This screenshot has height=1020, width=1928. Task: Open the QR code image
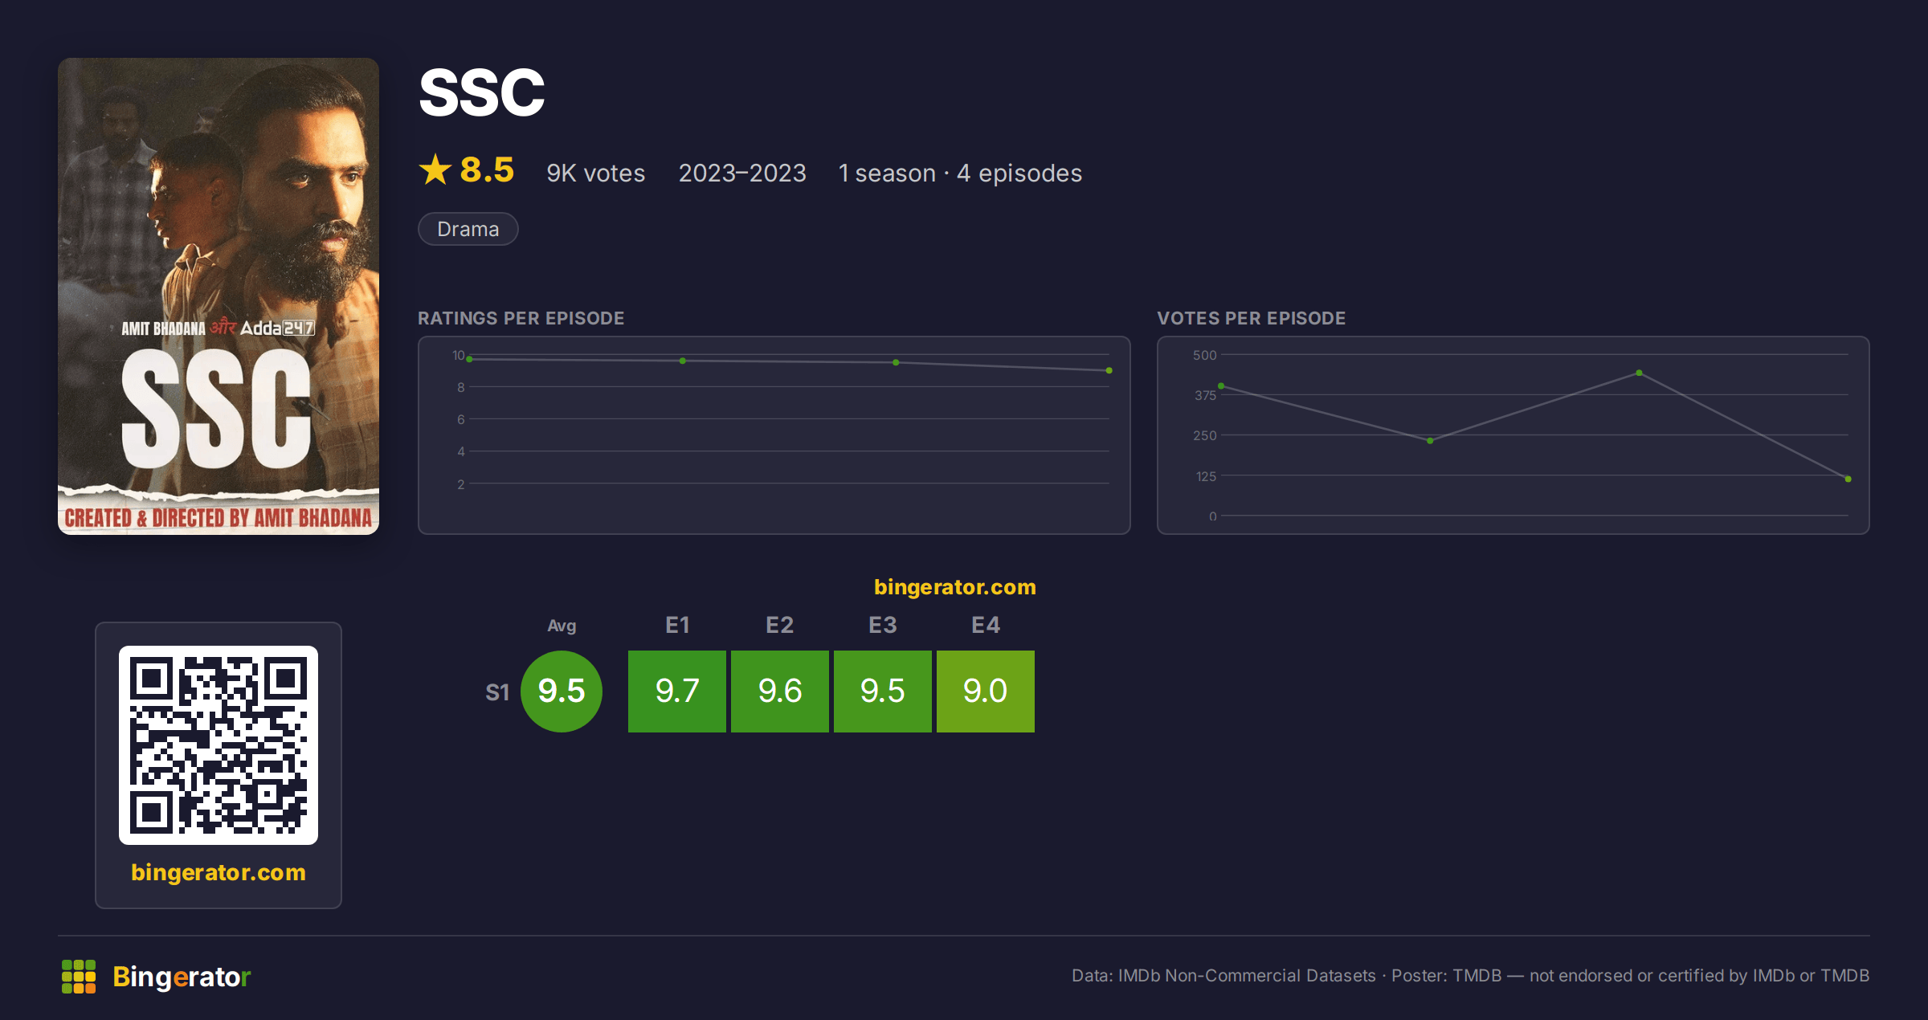click(x=219, y=745)
